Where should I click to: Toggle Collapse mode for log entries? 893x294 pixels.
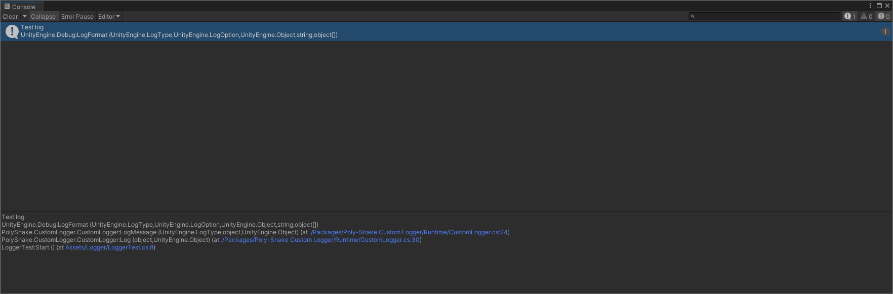(x=43, y=17)
